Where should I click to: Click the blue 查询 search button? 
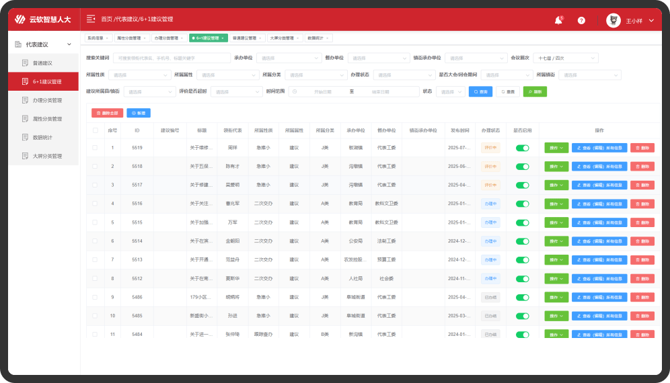(x=480, y=91)
